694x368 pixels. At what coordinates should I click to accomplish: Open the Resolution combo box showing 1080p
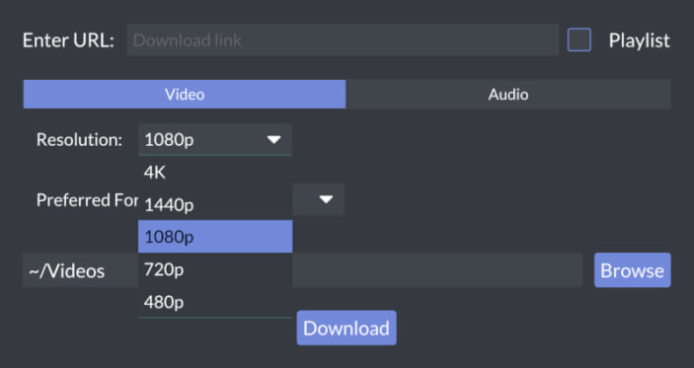tap(215, 139)
